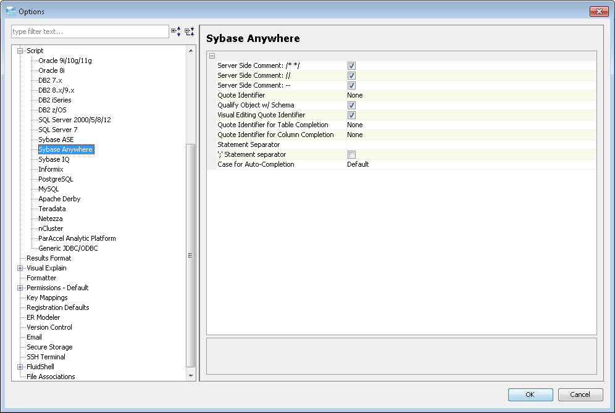The image size is (615, 413).
Task: Click the expand all tree icon
Action: (176, 31)
